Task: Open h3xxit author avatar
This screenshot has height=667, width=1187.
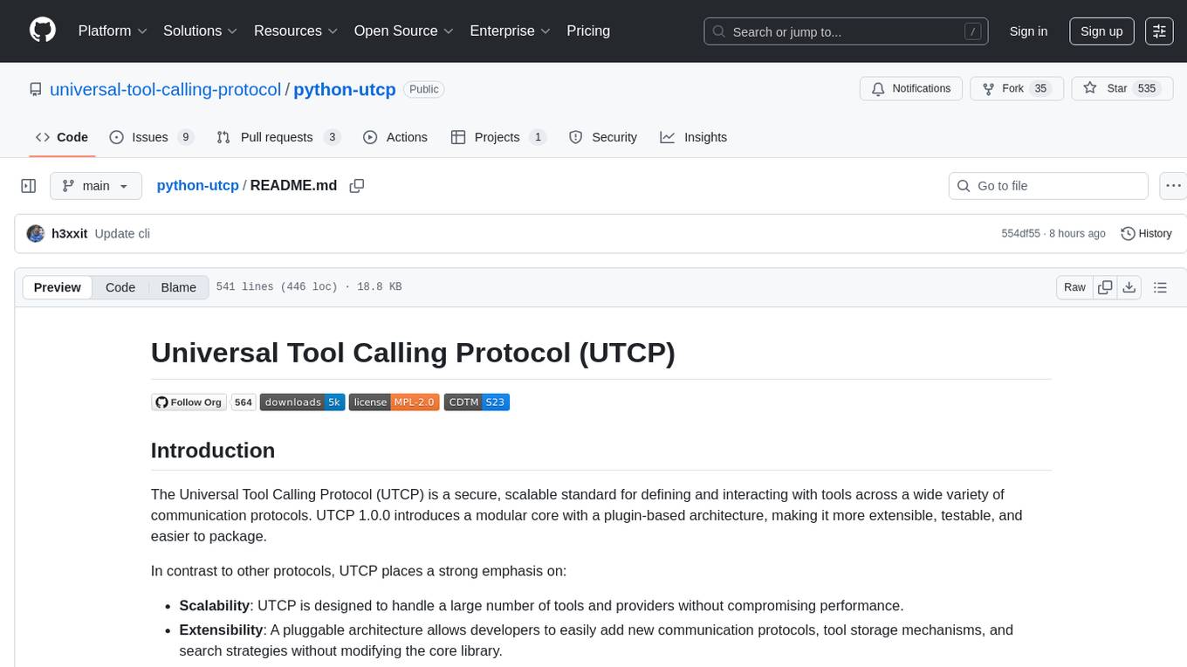Action: tap(36, 233)
